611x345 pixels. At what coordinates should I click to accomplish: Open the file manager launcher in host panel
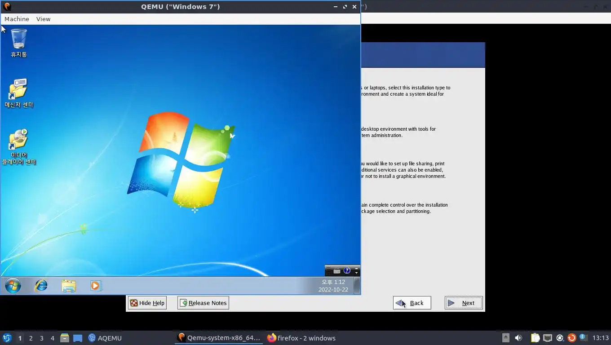coord(65,338)
